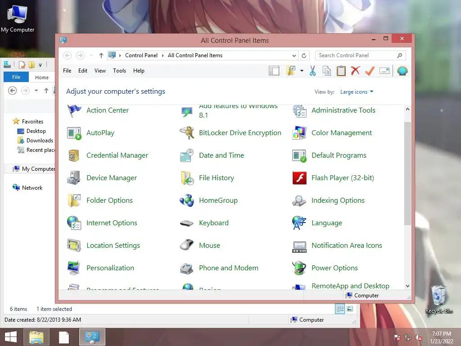Open Default Programs icon
Image resolution: width=461 pixels, height=346 pixels.
[x=299, y=155]
